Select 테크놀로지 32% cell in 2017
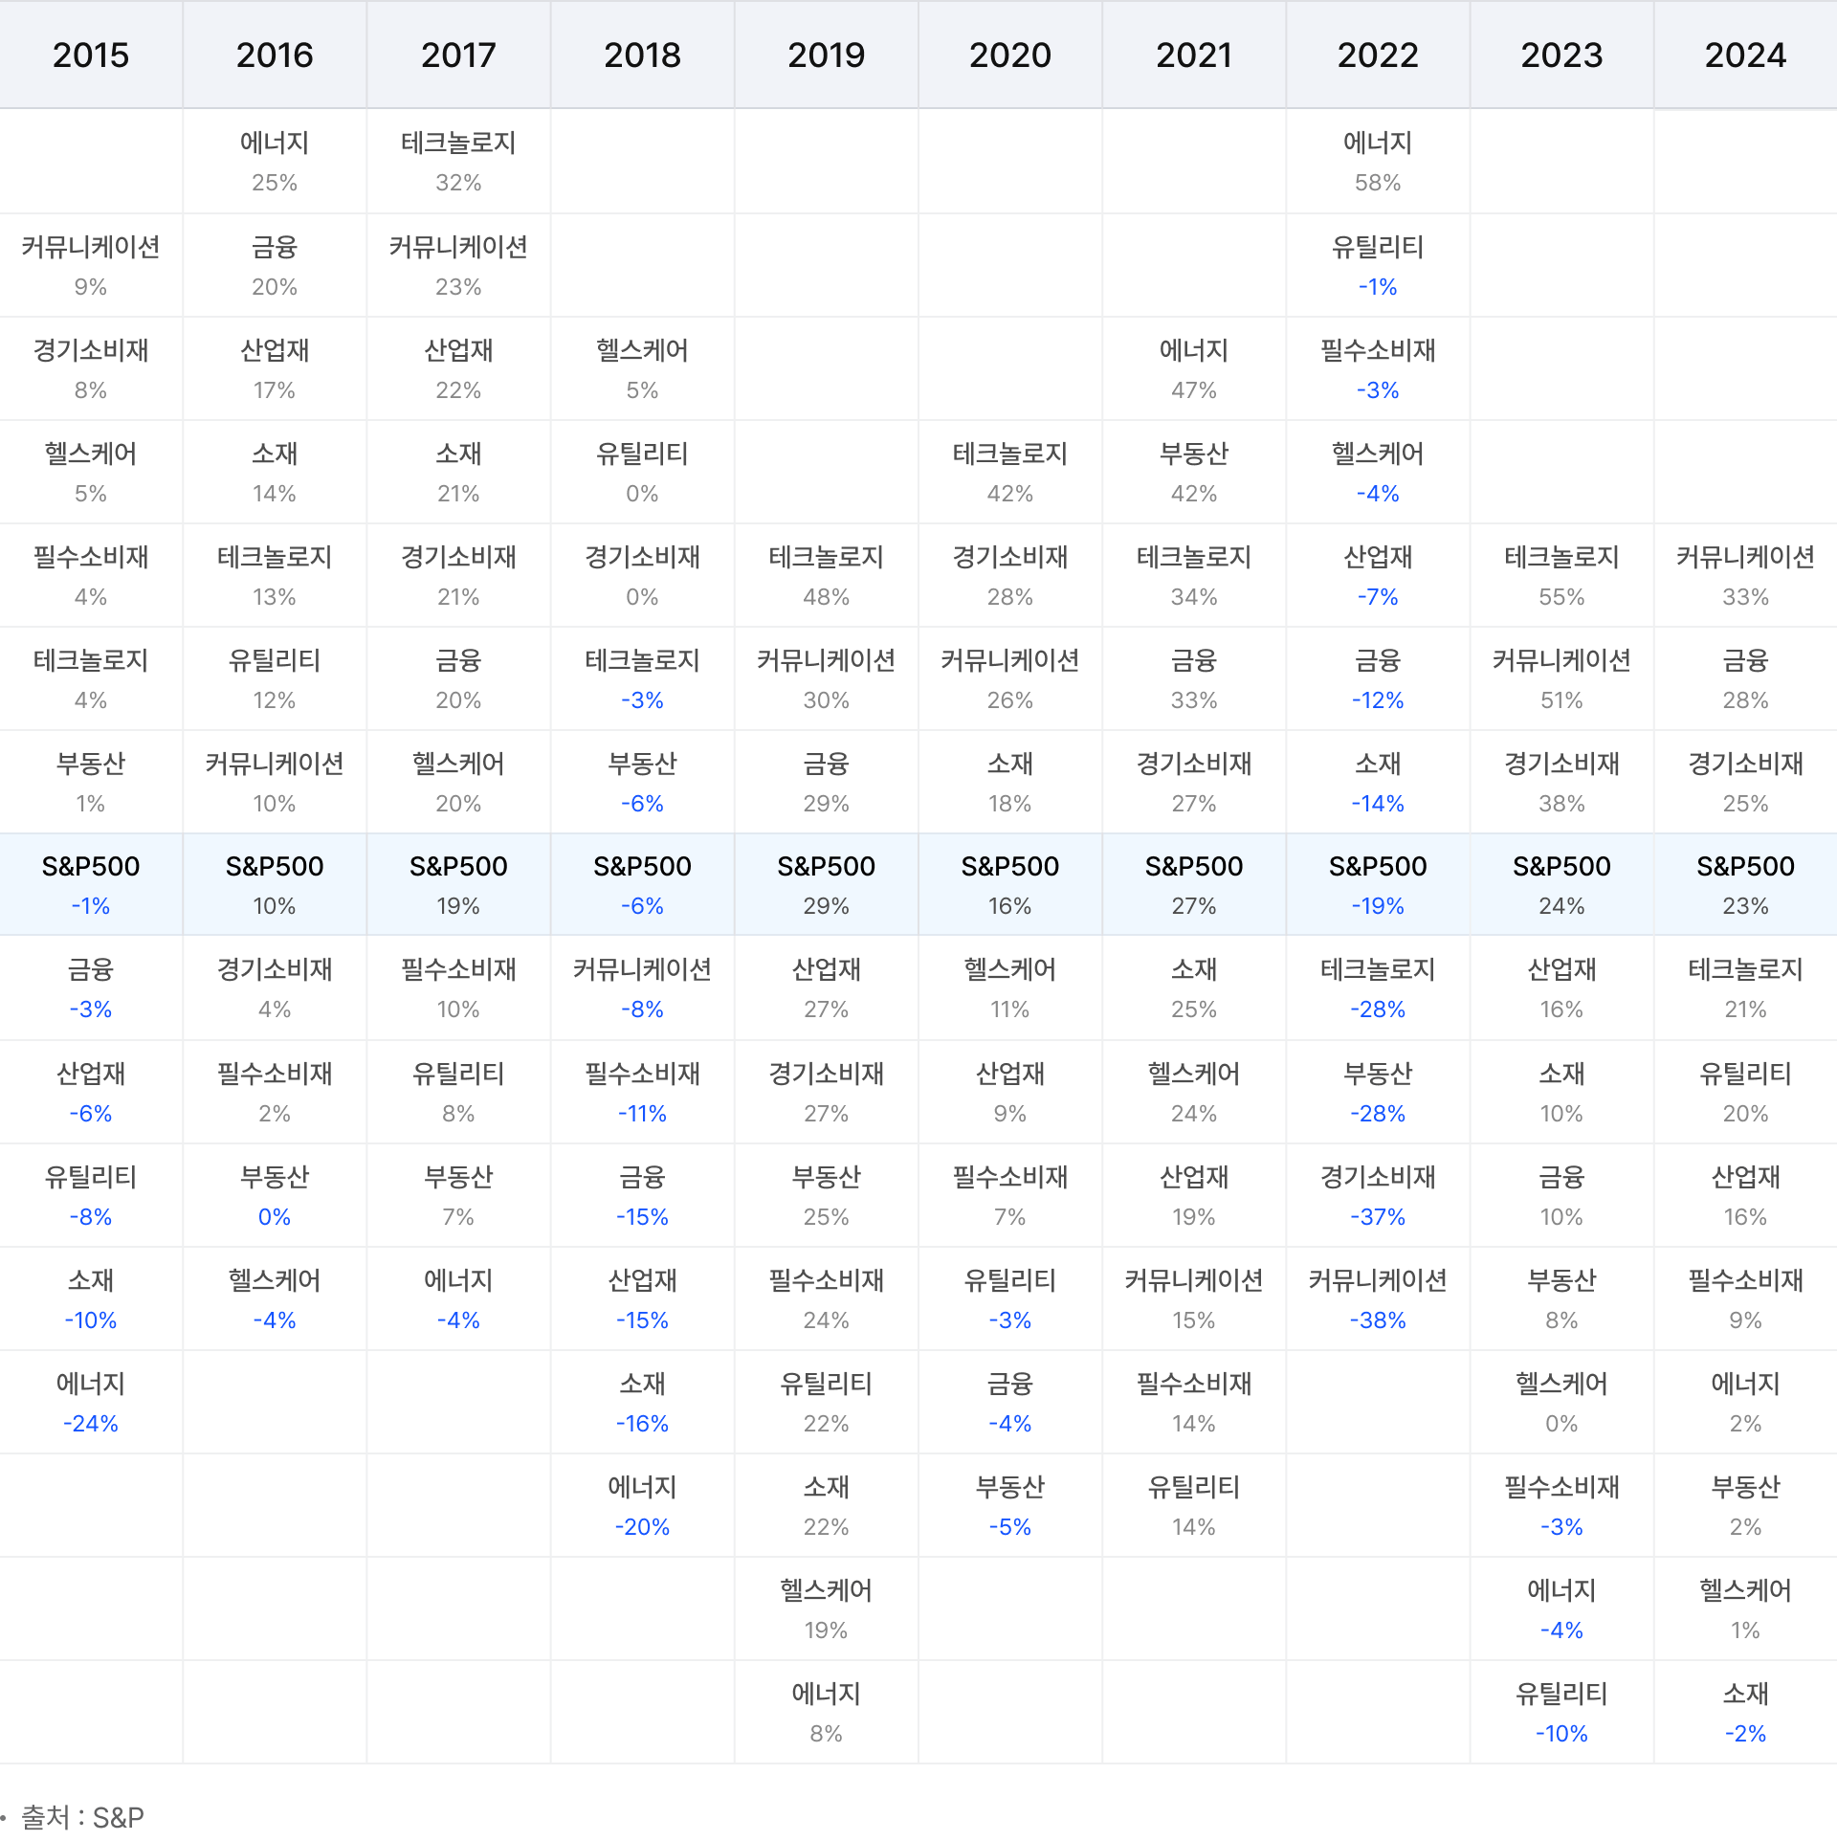This screenshot has height=1841, width=1837. point(458,162)
